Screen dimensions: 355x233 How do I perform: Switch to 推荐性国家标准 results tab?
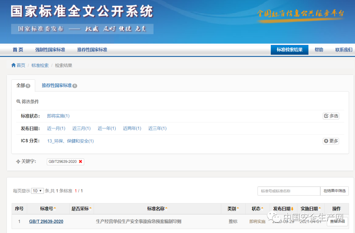pos(59,86)
